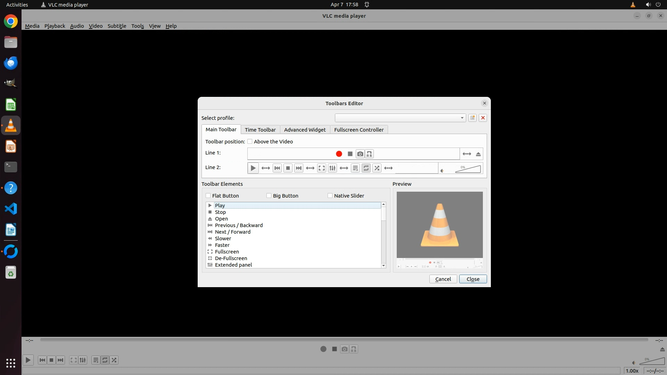Click the red Record icon in Line 1
The height and width of the screenshot is (375, 667).
339,154
